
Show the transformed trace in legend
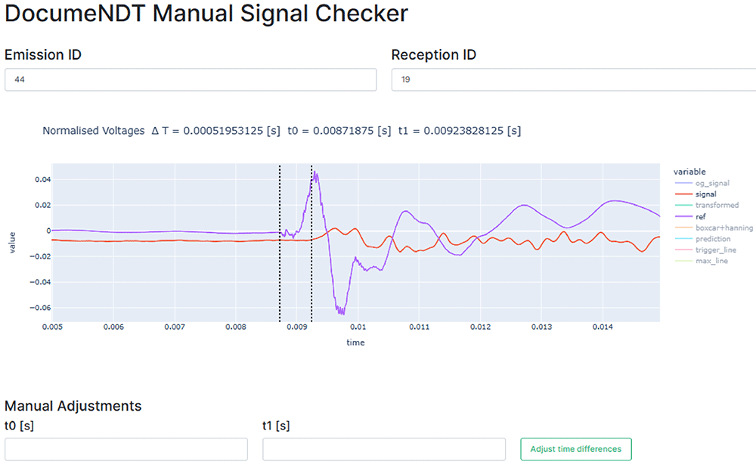pos(707,205)
